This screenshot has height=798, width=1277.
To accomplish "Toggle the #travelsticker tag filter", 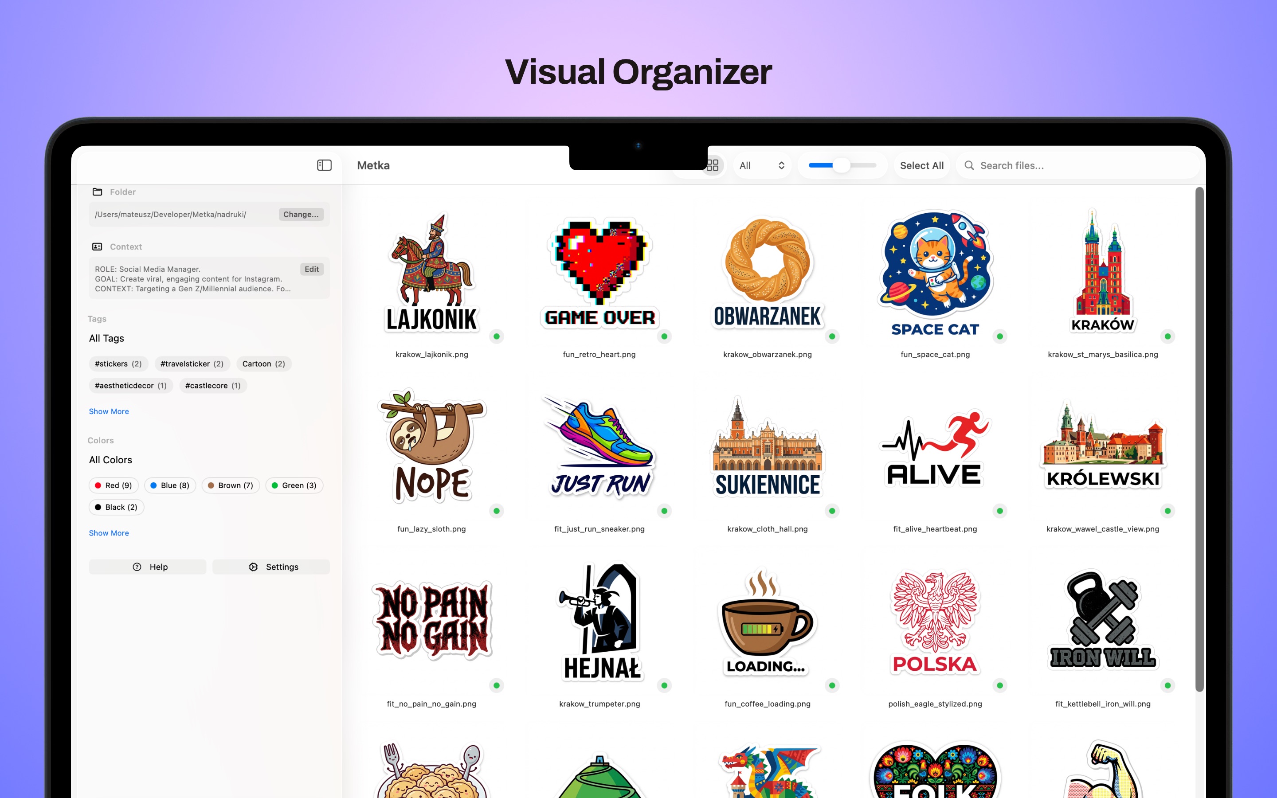I will (x=192, y=364).
